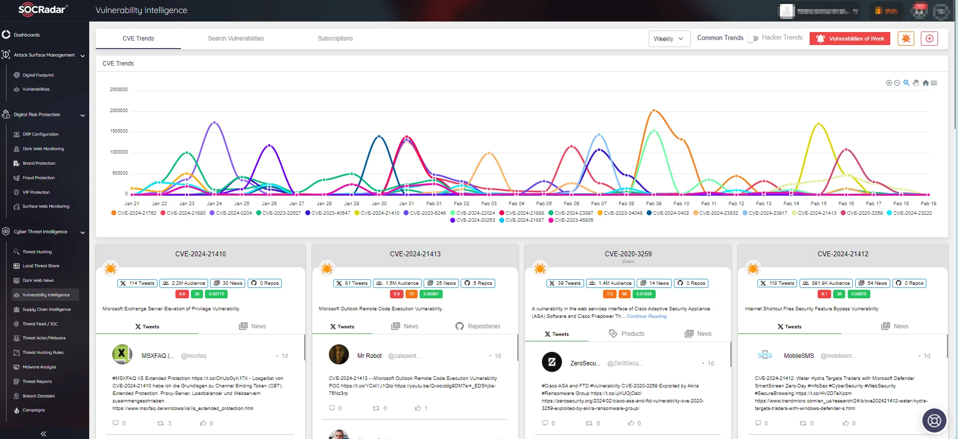Screen dimensions: 958x439
Task: Select the magnifier selection zoom tool
Action: (906, 83)
